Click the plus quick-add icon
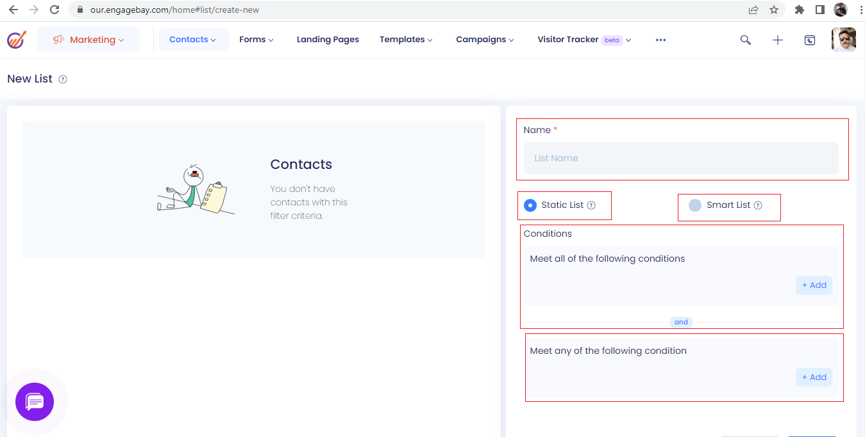 pyautogui.click(x=778, y=40)
